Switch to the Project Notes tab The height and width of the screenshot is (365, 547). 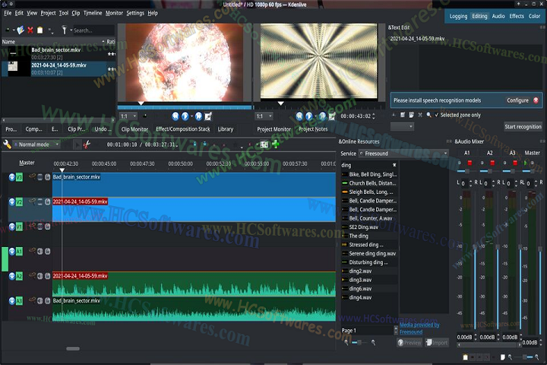[x=313, y=129]
